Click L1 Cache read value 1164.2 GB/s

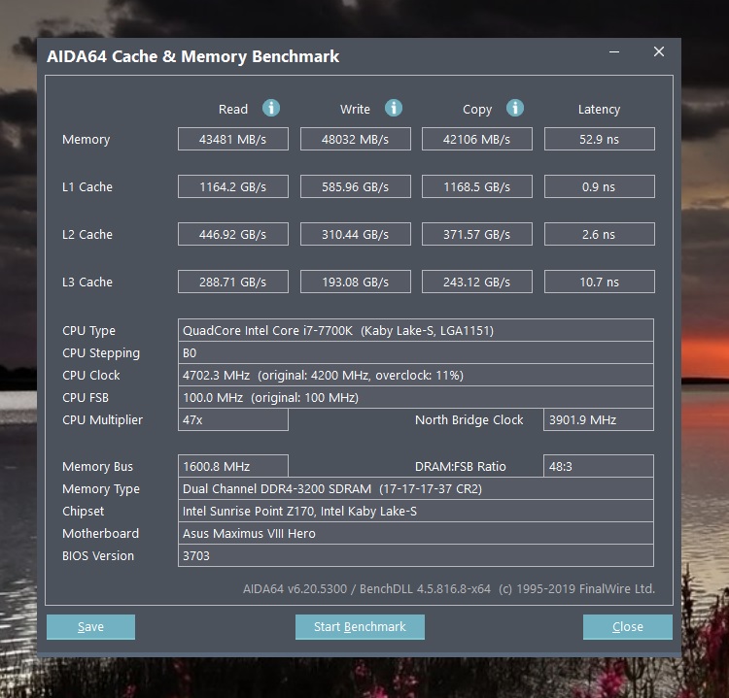coord(233,186)
